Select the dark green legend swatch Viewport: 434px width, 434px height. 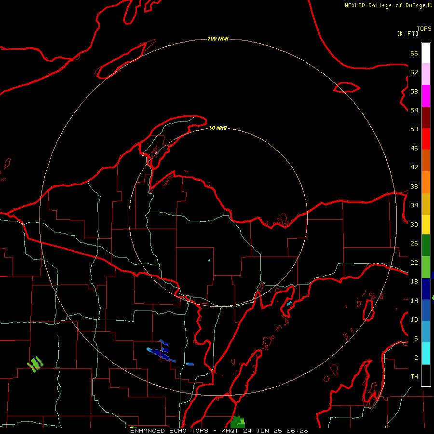click(x=426, y=245)
